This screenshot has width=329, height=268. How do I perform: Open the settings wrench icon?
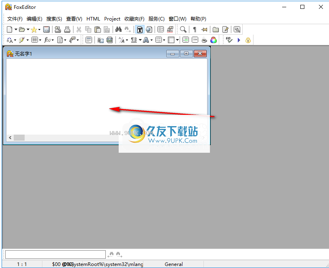click(237, 29)
